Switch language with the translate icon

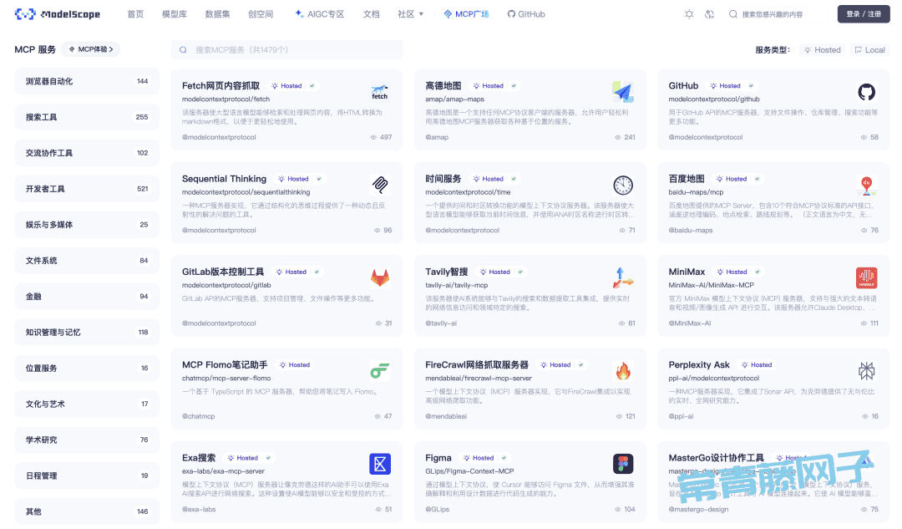tap(709, 14)
